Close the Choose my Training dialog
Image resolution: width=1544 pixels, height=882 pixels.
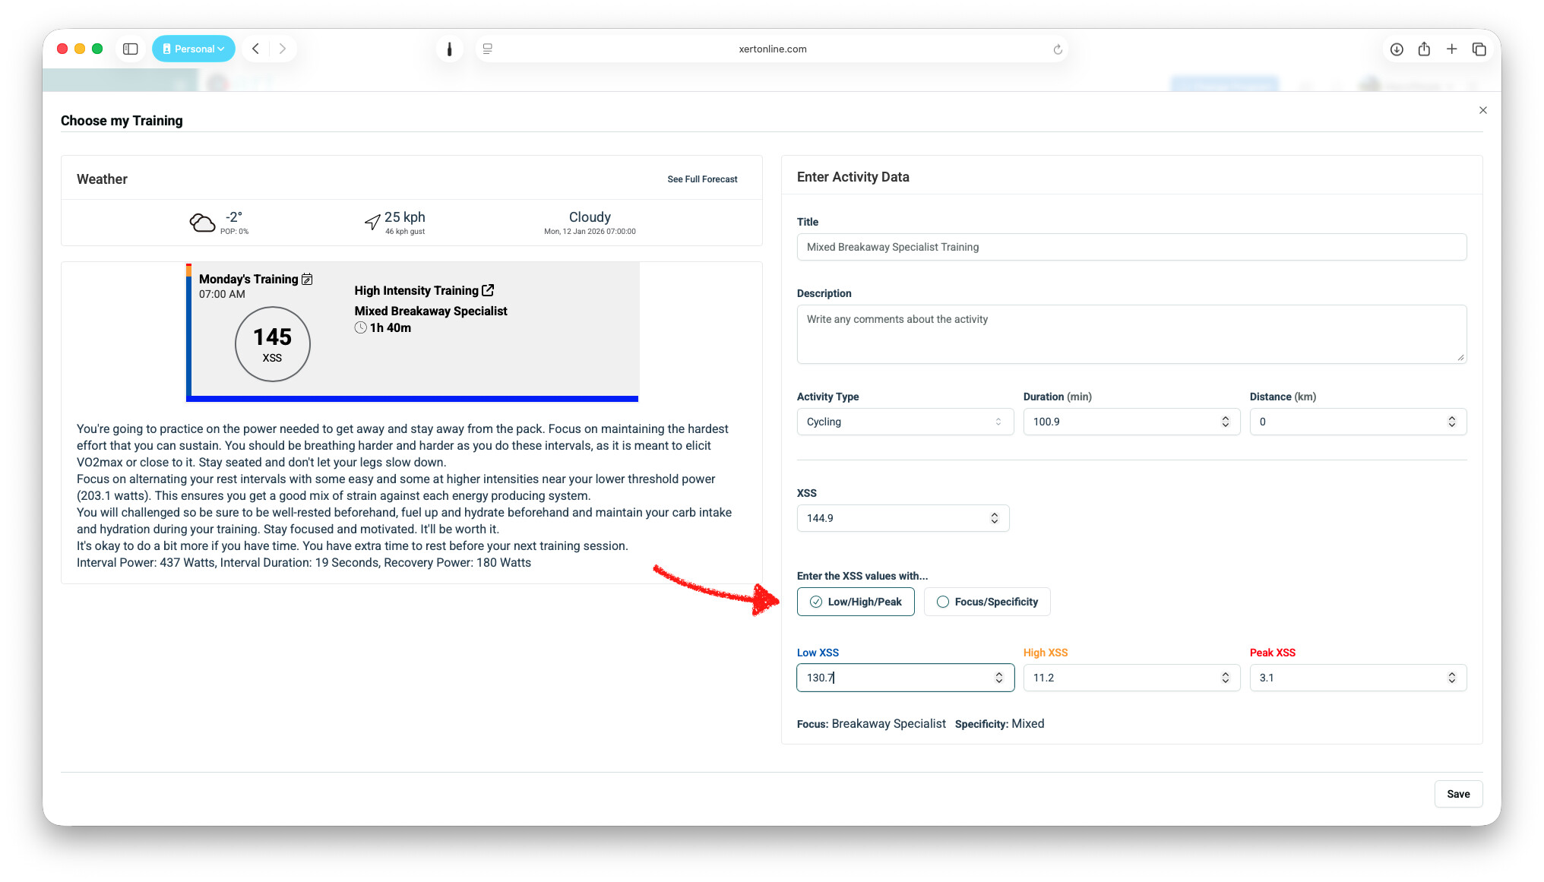point(1482,110)
